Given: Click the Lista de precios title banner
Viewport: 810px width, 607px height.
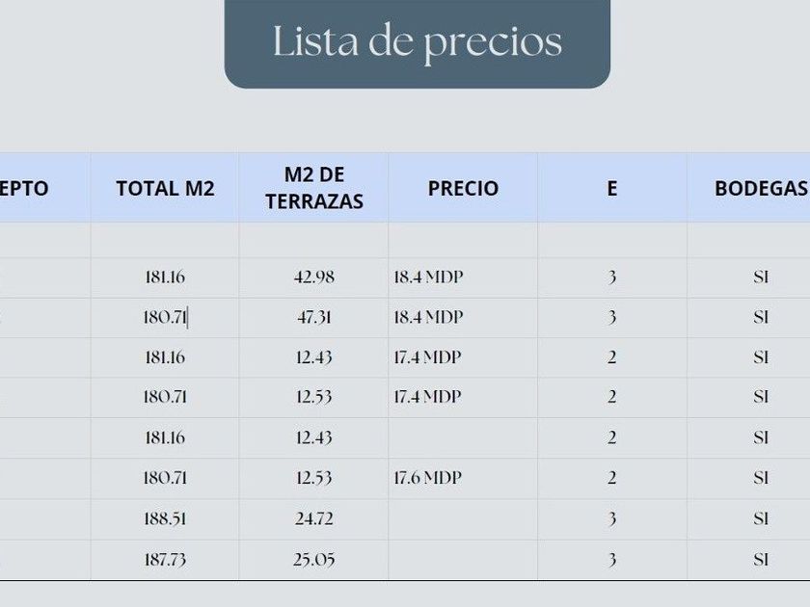Looking at the screenshot, I should point(417,44).
